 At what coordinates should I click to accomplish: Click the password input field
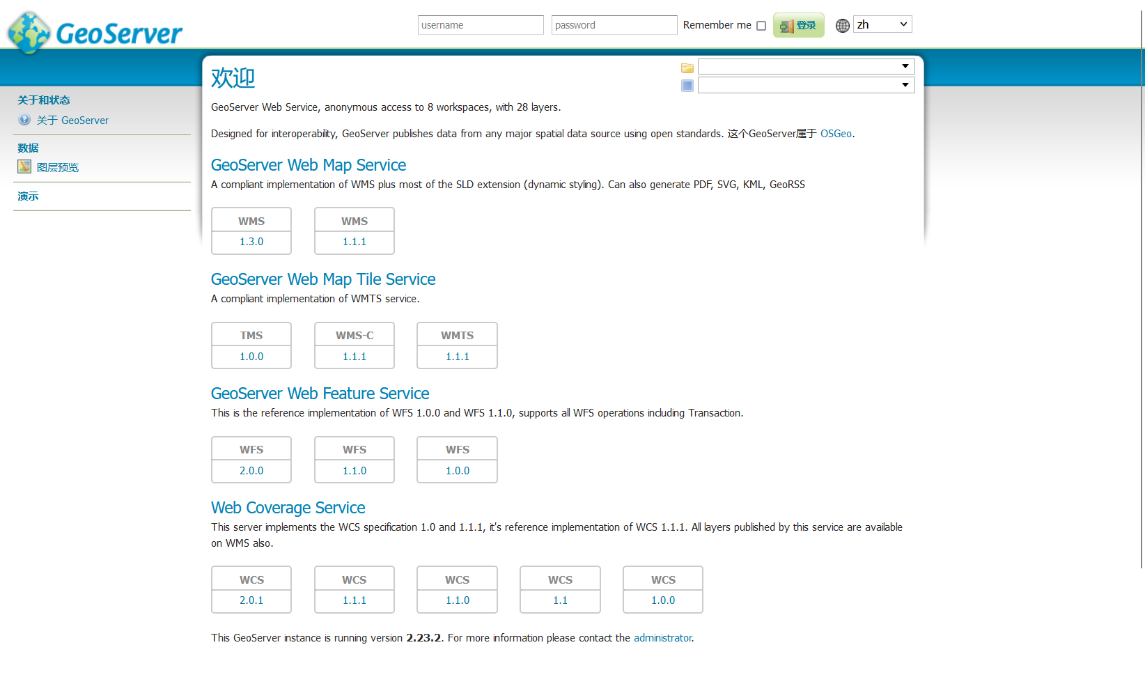[x=614, y=25]
